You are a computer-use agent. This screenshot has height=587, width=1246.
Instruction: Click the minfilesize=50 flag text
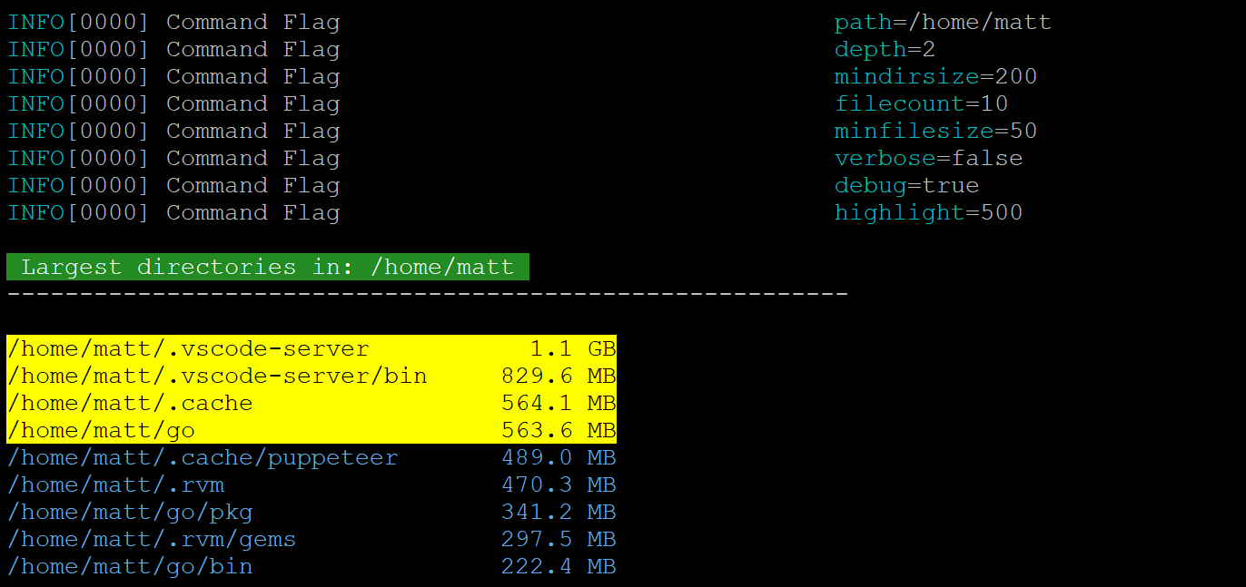[935, 131]
